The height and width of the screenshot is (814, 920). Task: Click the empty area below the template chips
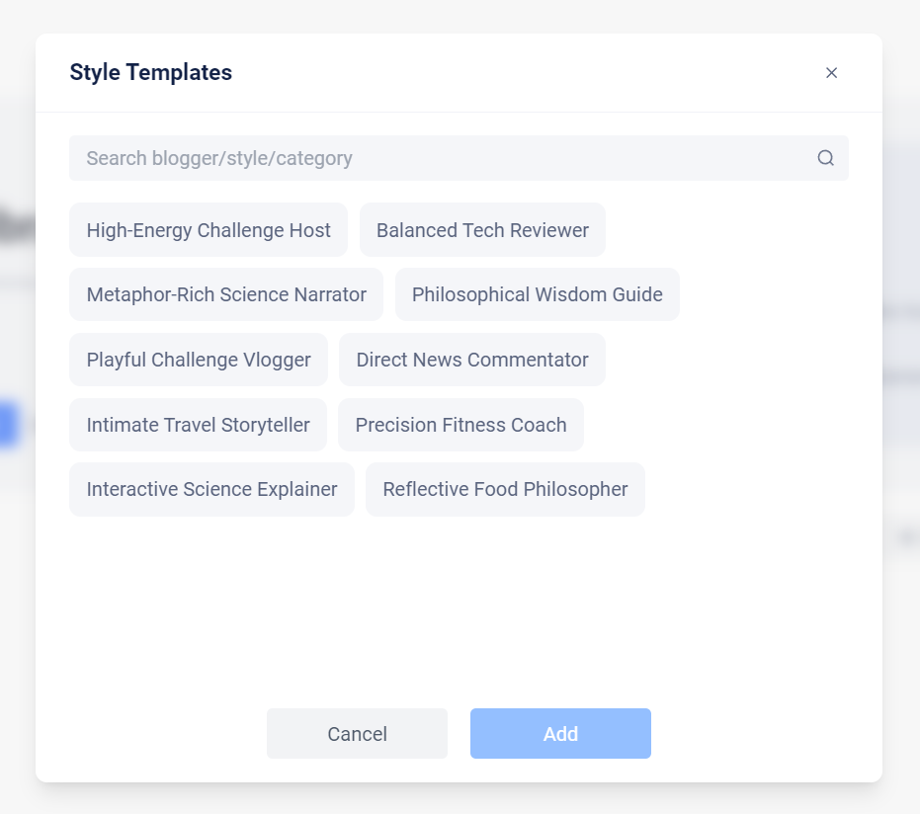tap(460, 603)
